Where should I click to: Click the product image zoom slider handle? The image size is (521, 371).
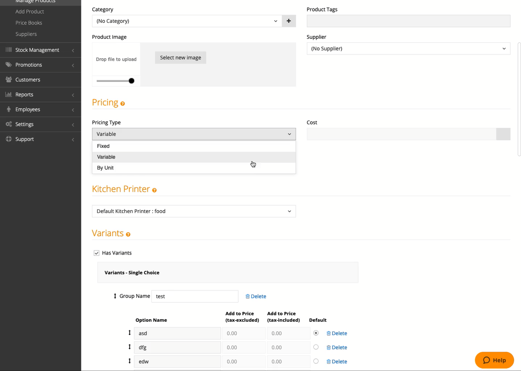[131, 81]
